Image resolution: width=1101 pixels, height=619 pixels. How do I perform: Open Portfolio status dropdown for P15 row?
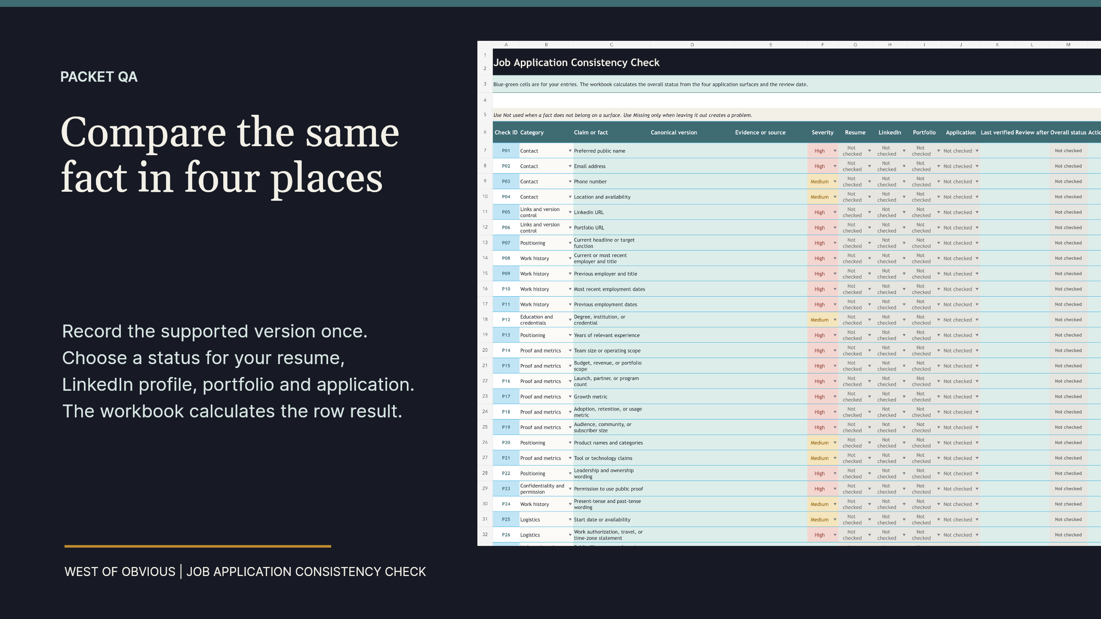(938, 366)
